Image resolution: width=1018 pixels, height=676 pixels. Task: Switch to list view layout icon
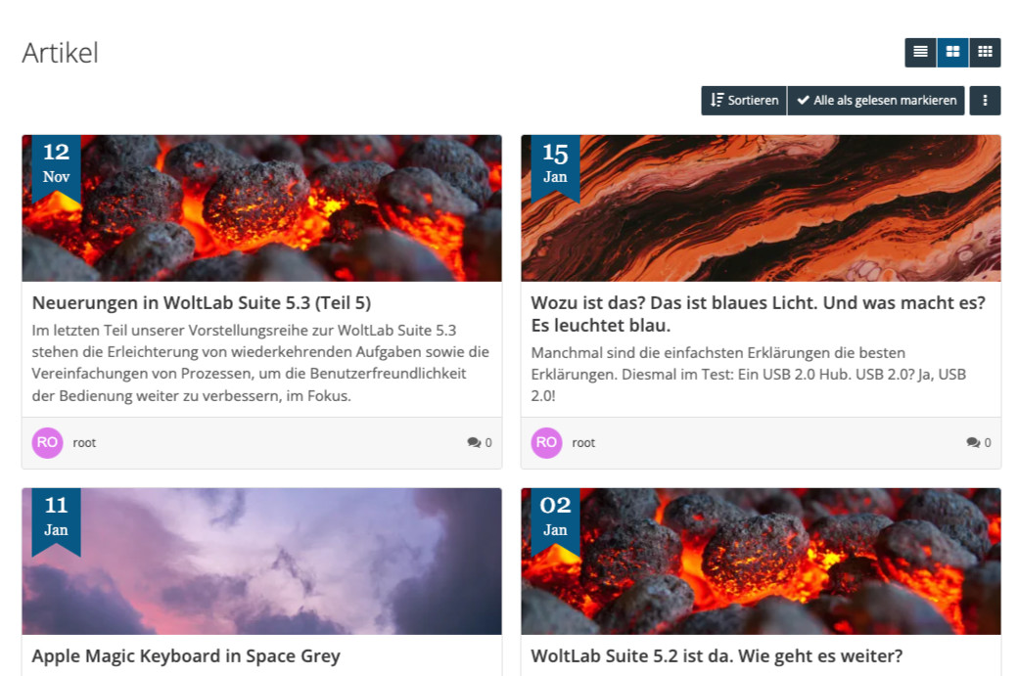[x=921, y=52]
